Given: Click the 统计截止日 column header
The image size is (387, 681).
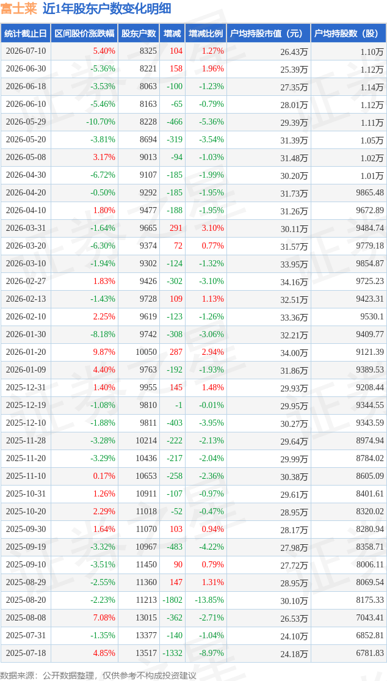Looking at the screenshot, I should pyautogui.click(x=26, y=33).
